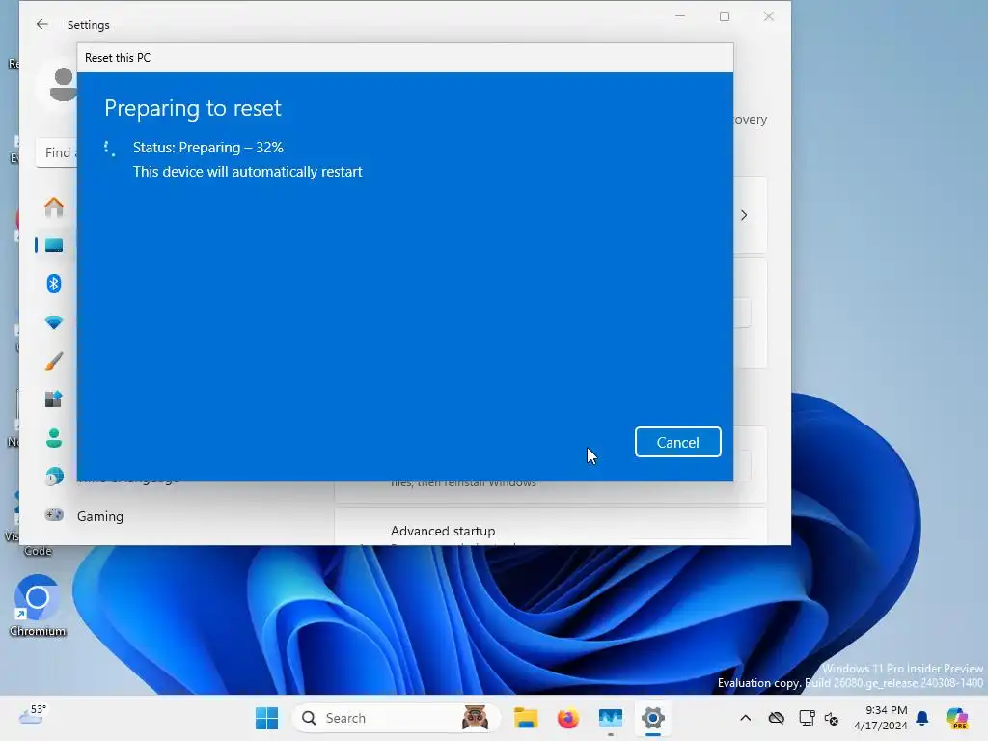Select Gaming in Settings sidebar

click(x=100, y=516)
